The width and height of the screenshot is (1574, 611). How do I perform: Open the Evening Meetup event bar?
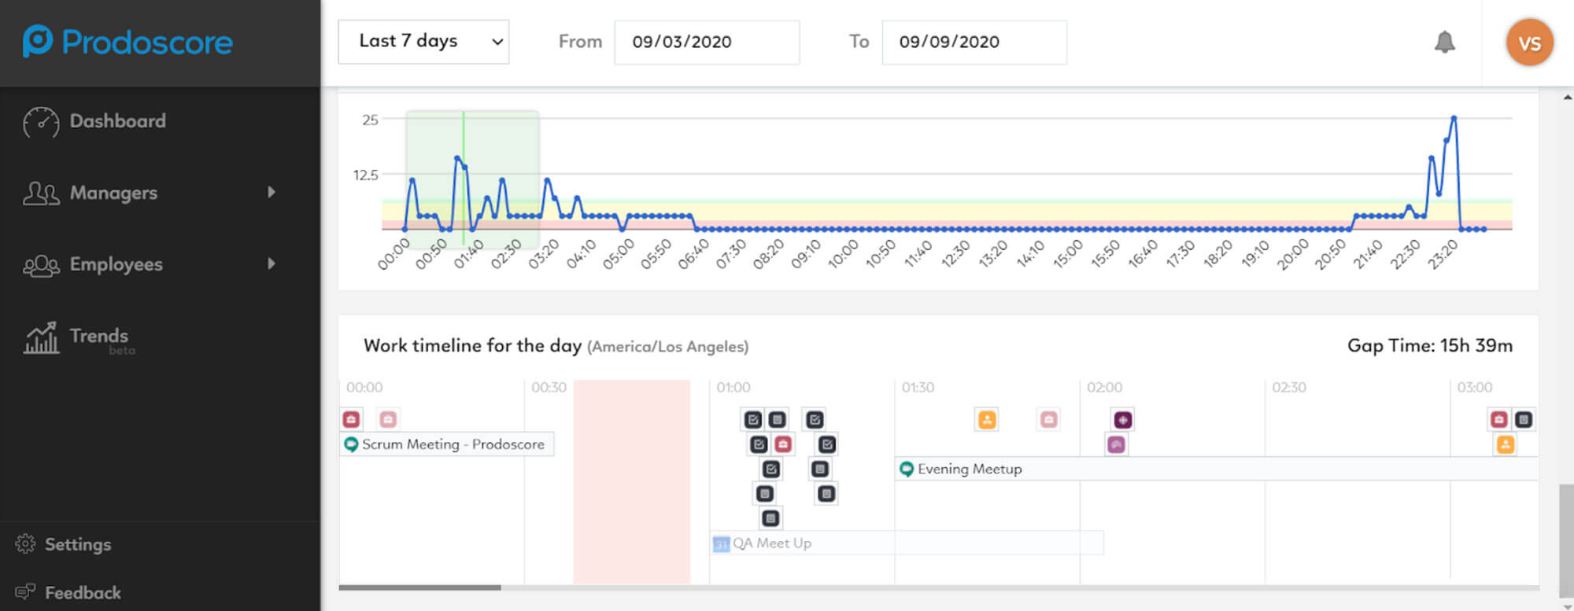pyautogui.click(x=1217, y=469)
